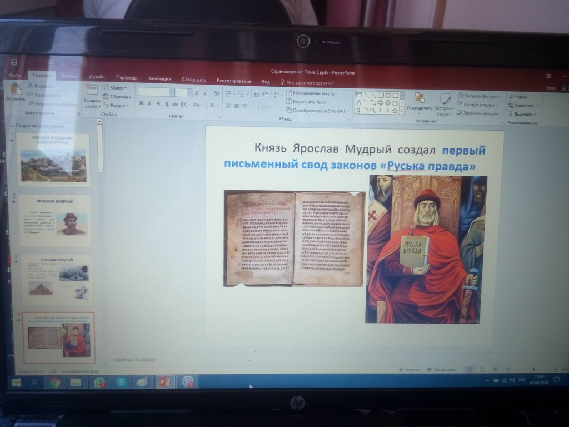
Task: Click Преобразовать в SmartArt
Action: pyautogui.click(x=317, y=111)
